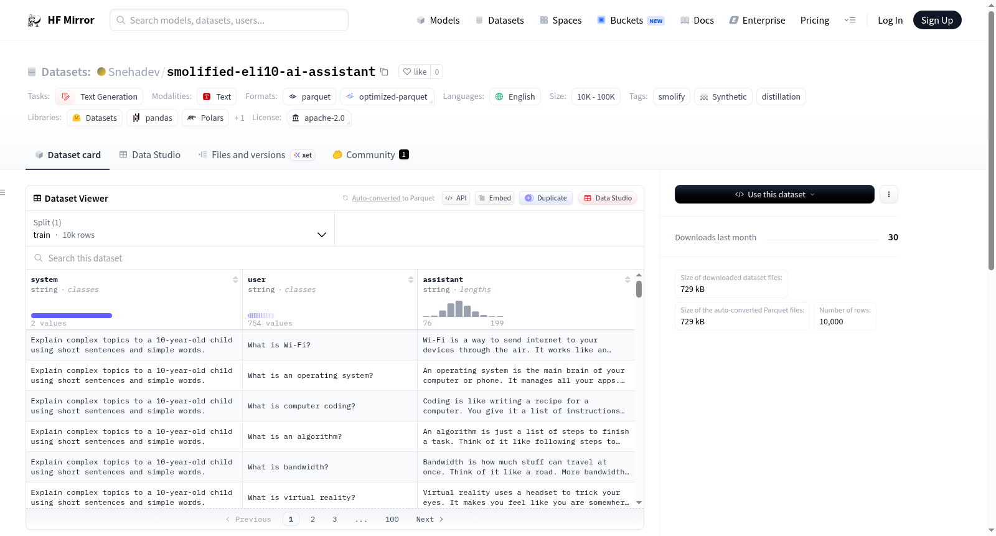Select the parquet format tag
996x536 pixels.
pos(309,96)
